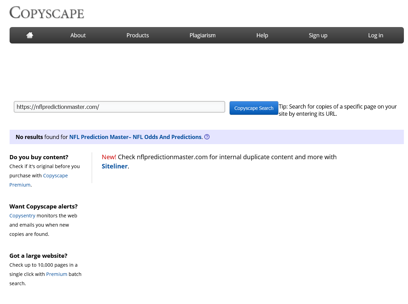The width and height of the screenshot is (408, 304).
Task: Open the About menu
Action: 78,35
